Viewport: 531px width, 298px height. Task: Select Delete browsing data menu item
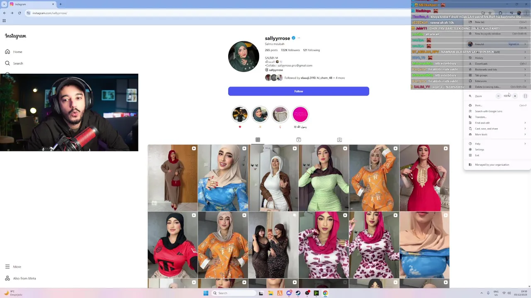click(497, 87)
